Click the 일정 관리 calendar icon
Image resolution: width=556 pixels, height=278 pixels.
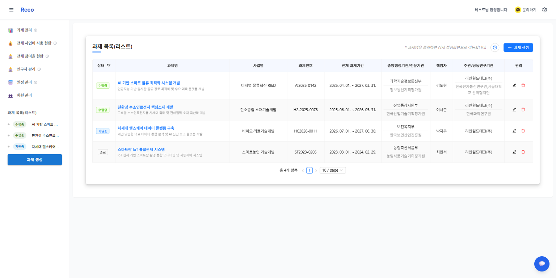click(x=10, y=82)
